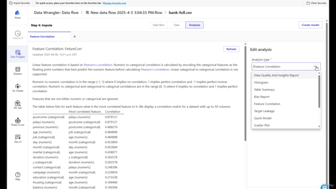Choose Bias Report analysis type

pos(285,97)
